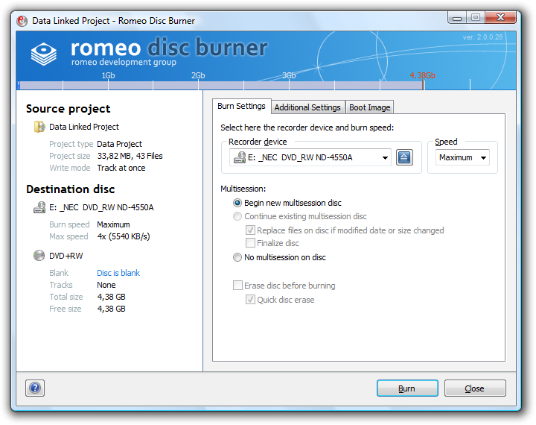Click the Burn speed 'Maximum' value
This screenshot has width=536, height=425.
pos(113,224)
